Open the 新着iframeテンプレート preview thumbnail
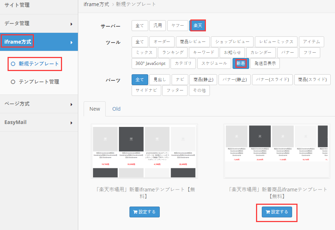 [x=144, y=151]
